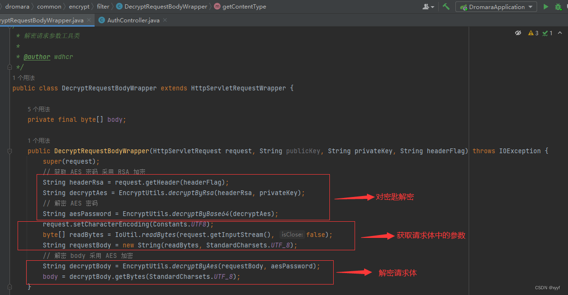
Task: Click the yellow warning triangle showing 3
Action: (532, 33)
